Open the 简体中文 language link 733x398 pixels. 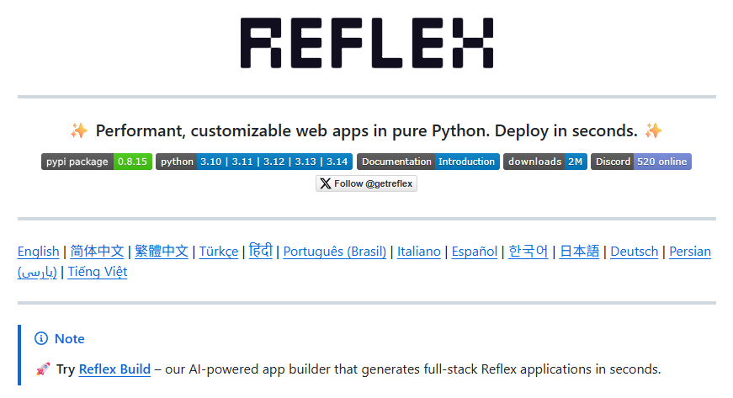click(97, 252)
